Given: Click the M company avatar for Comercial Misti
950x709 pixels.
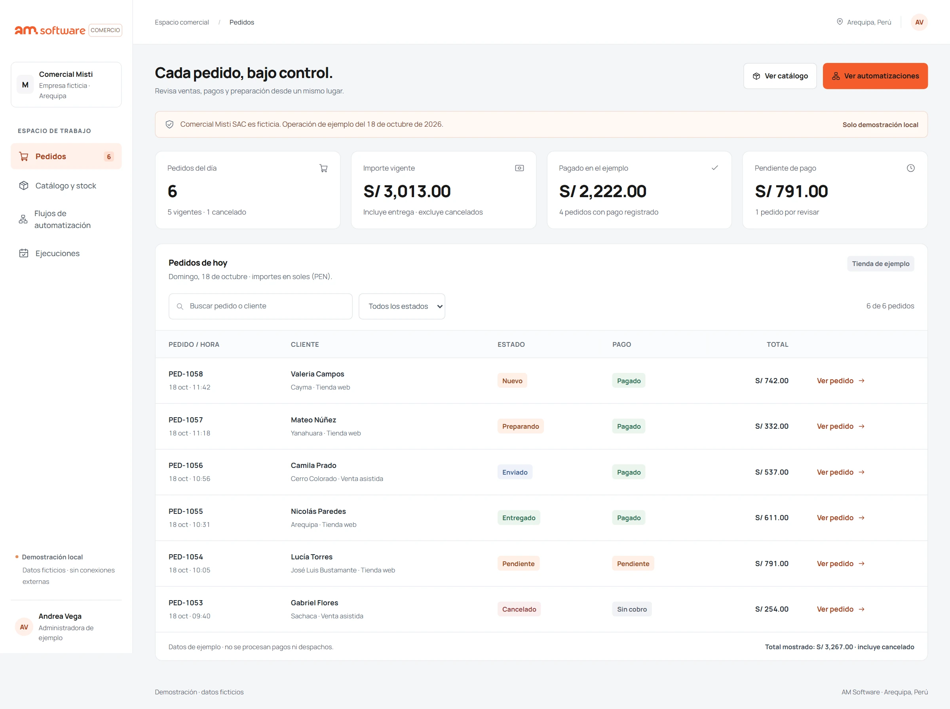Looking at the screenshot, I should click(x=25, y=85).
